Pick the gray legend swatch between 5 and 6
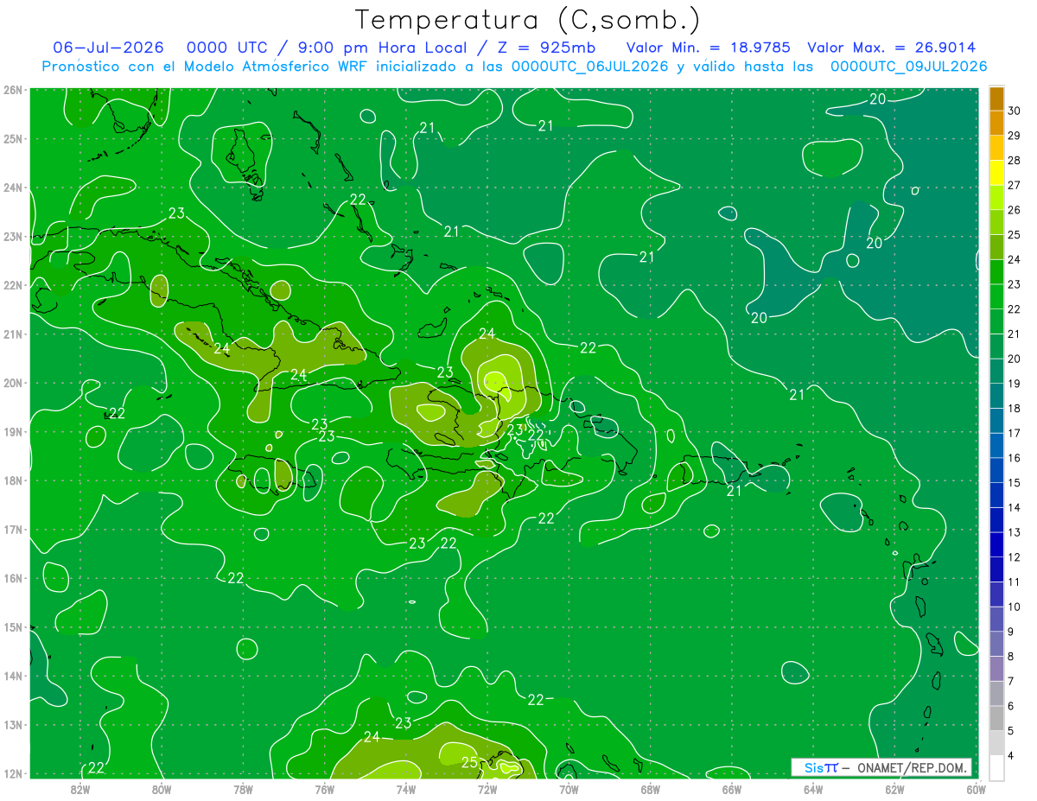1037x801 pixels. click(x=996, y=718)
